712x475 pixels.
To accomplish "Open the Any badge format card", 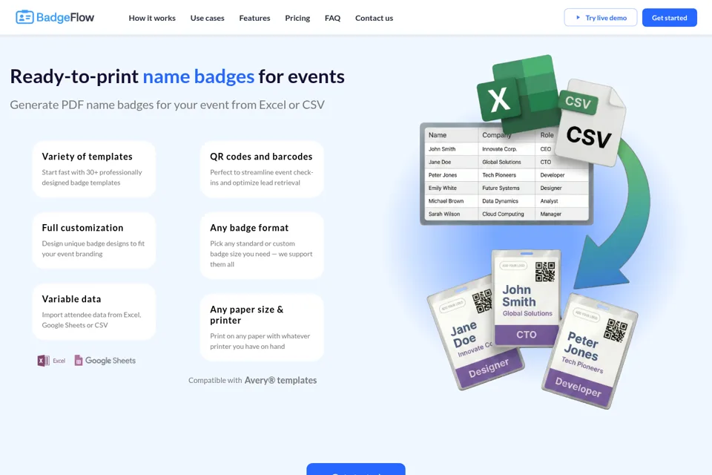I will (x=262, y=246).
